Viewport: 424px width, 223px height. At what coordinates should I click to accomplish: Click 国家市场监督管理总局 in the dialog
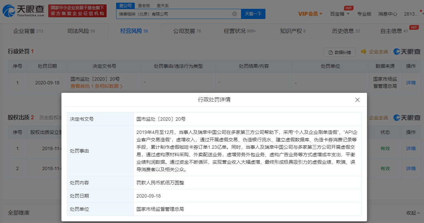pyautogui.click(x=160, y=209)
